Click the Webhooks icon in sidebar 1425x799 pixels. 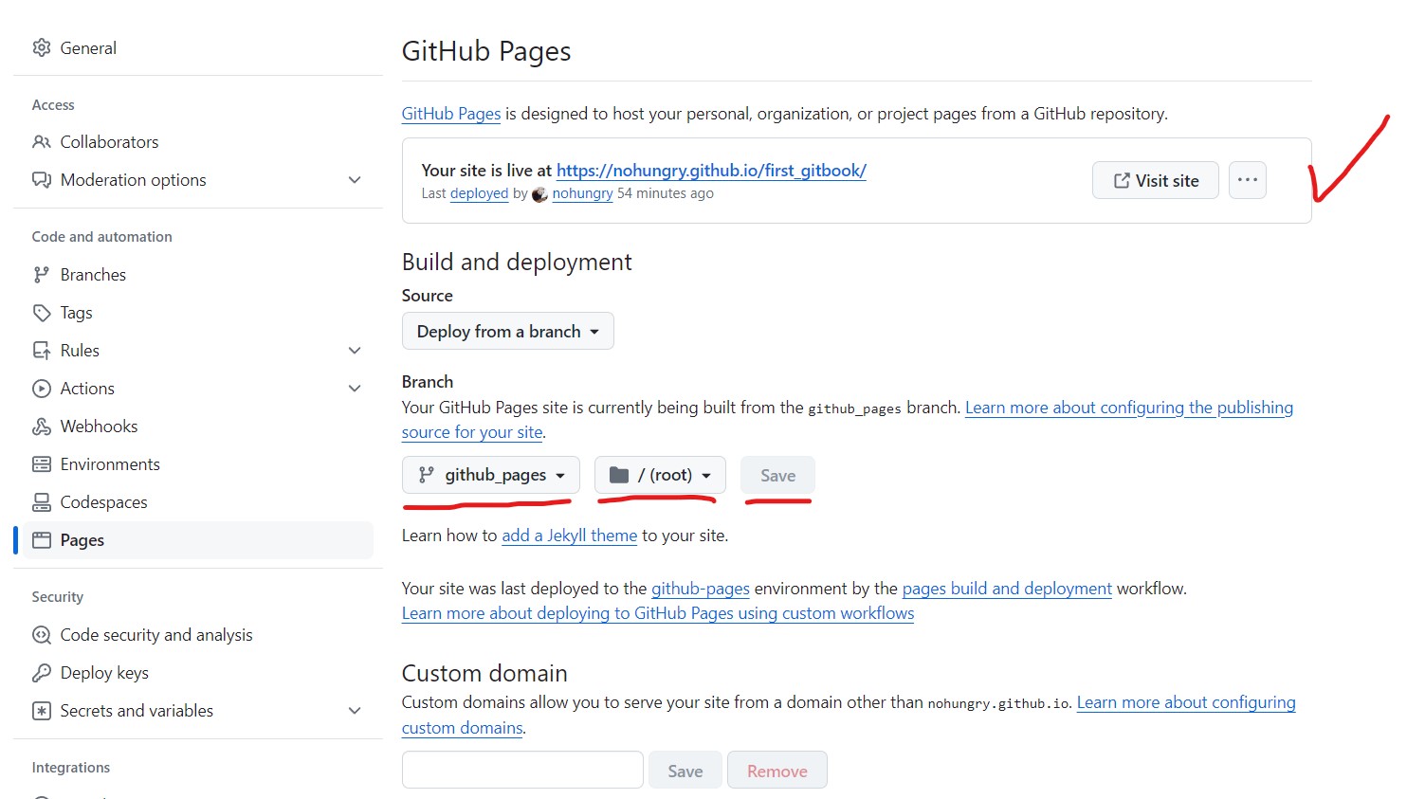coord(42,427)
